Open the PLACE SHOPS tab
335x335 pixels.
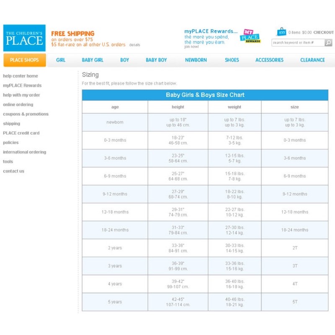25,60
